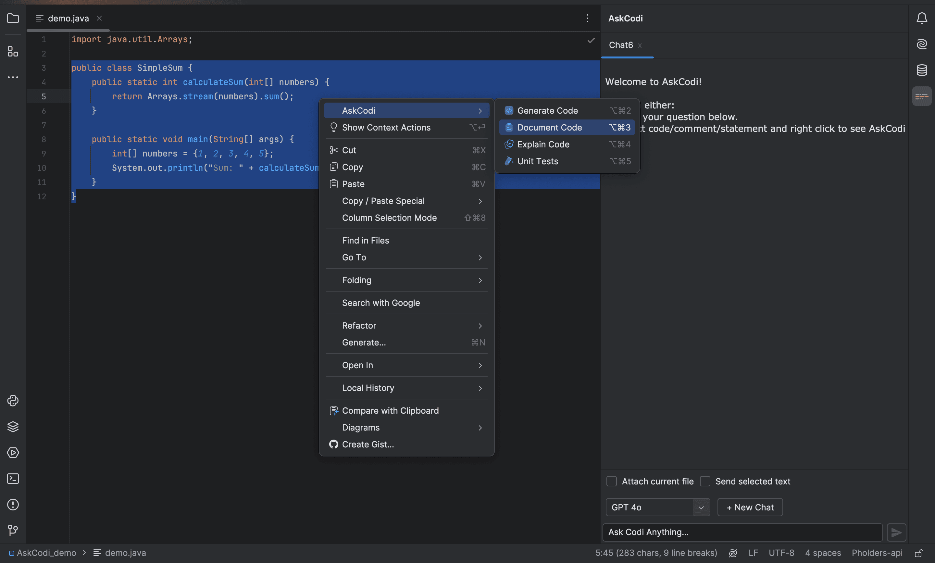Select Show Context Actions
This screenshot has height=563, width=935.
(x=406, y=128)
